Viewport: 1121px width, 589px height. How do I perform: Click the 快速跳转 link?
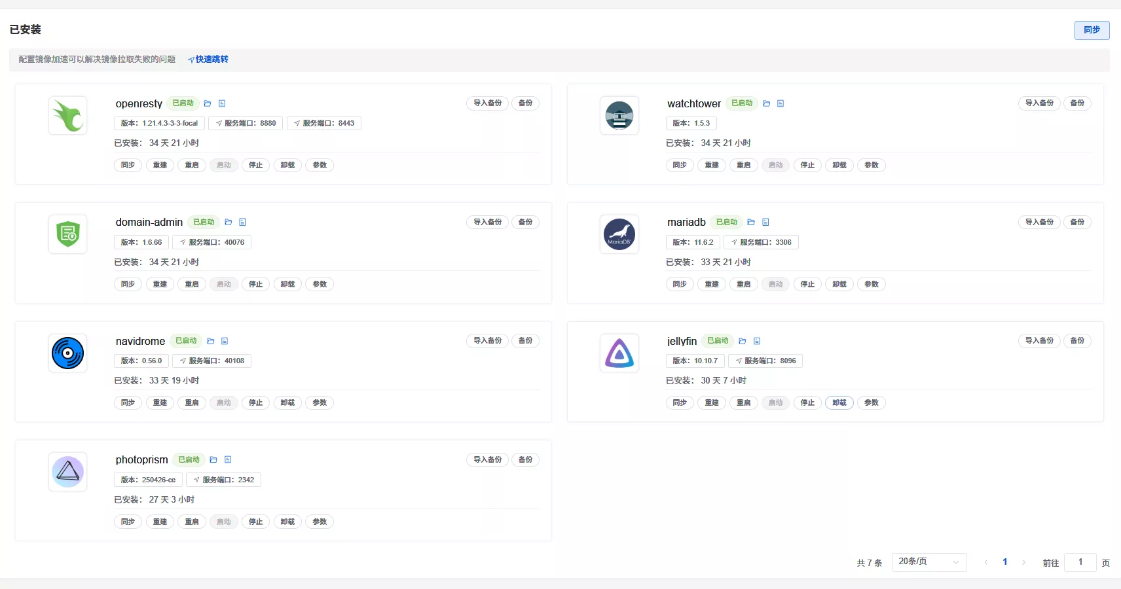coord(208,60)
